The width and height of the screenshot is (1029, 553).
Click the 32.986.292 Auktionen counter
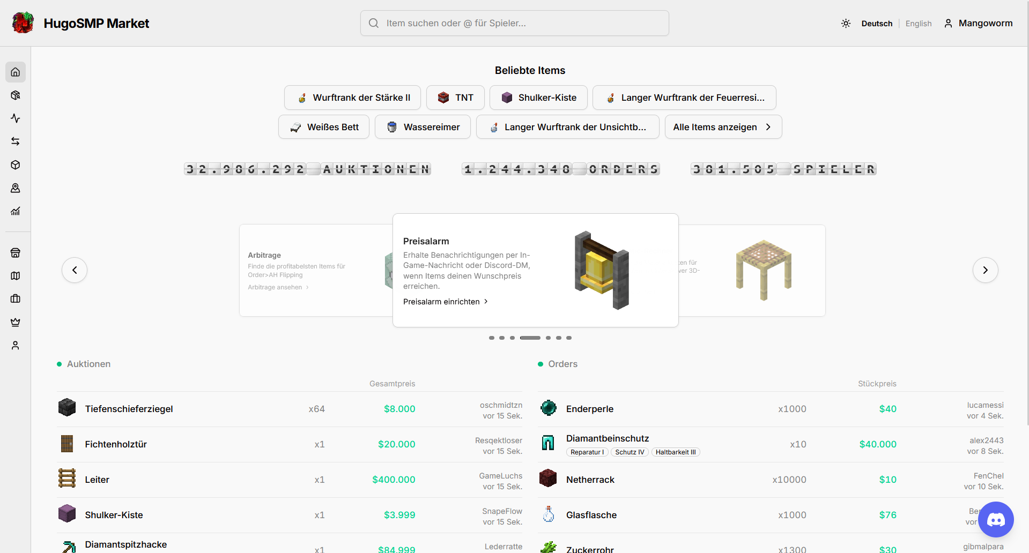point(307,169)
